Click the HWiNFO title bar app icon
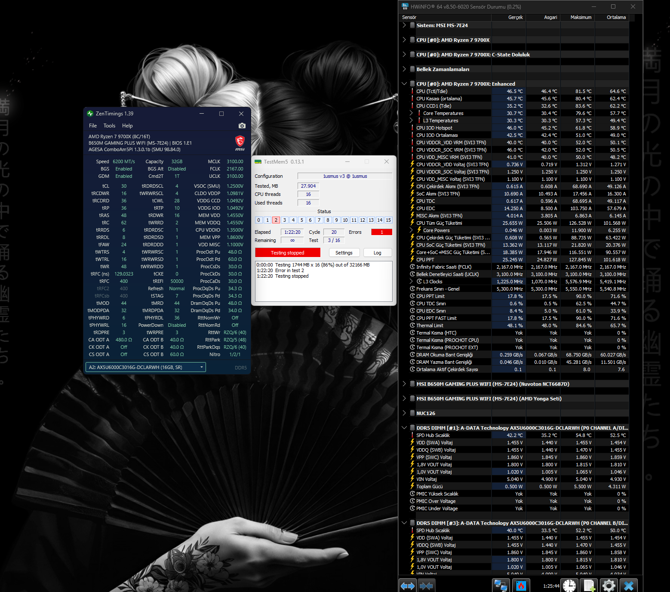Image resolution: width=670 pixels, height=592 pixels. (x=405, y=6)
